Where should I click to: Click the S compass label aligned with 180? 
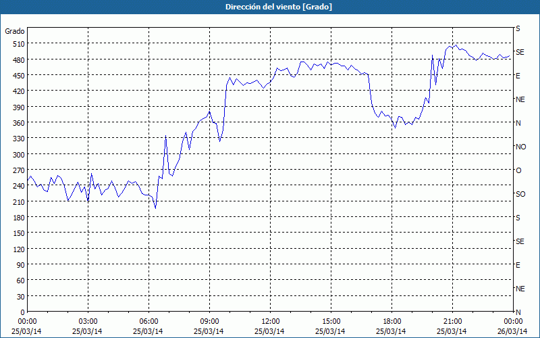click(518, 218)
